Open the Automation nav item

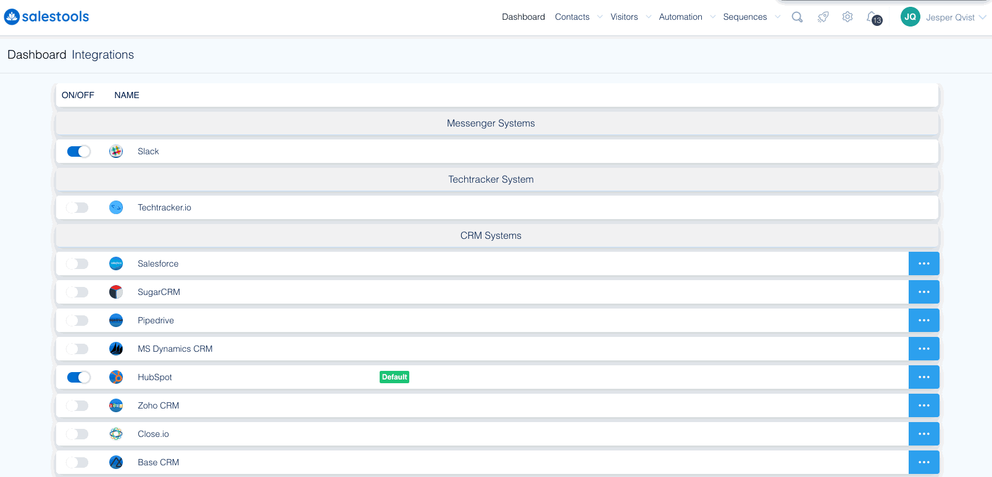click(680, 17)
